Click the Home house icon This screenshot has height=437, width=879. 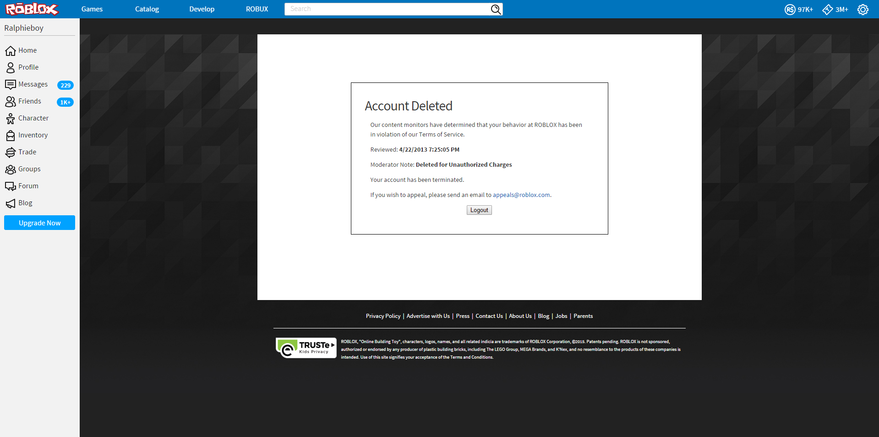(11, 50)
